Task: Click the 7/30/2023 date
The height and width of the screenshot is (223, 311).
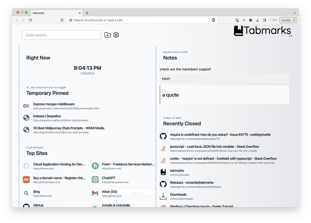Action: [87, 74]
